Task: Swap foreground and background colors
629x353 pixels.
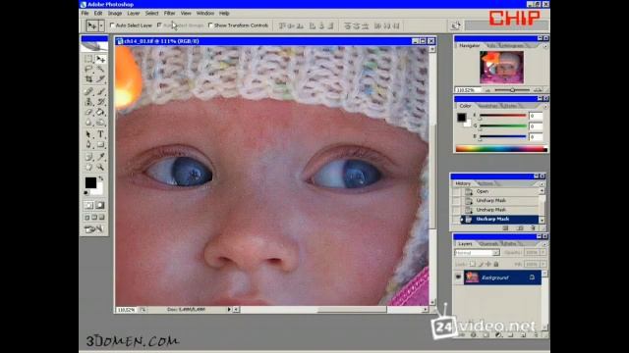Action: pos(101,178)
